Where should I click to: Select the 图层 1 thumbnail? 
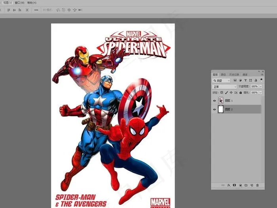221,101
